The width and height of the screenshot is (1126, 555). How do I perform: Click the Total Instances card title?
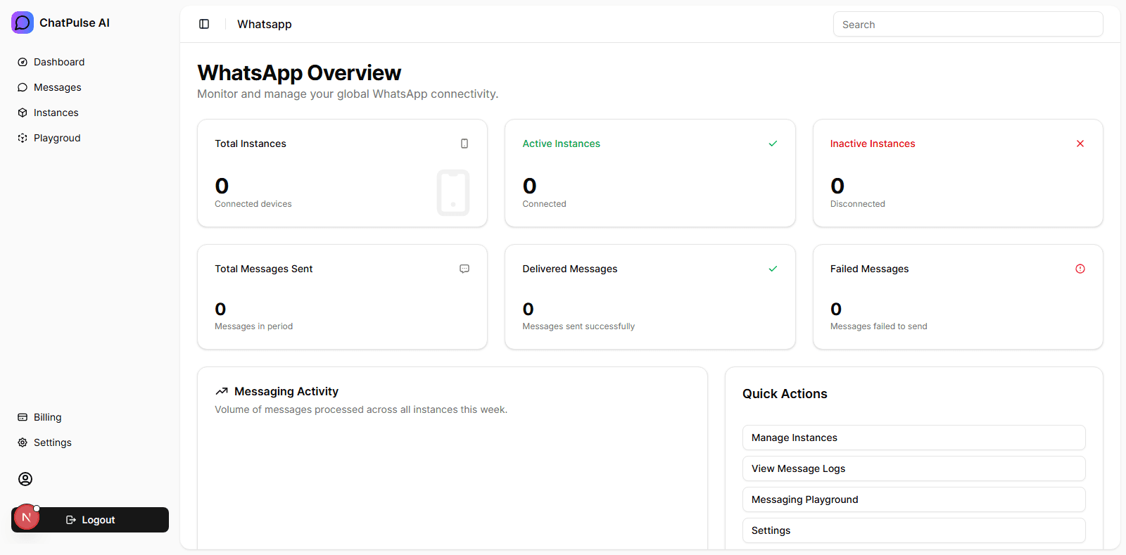251,143
